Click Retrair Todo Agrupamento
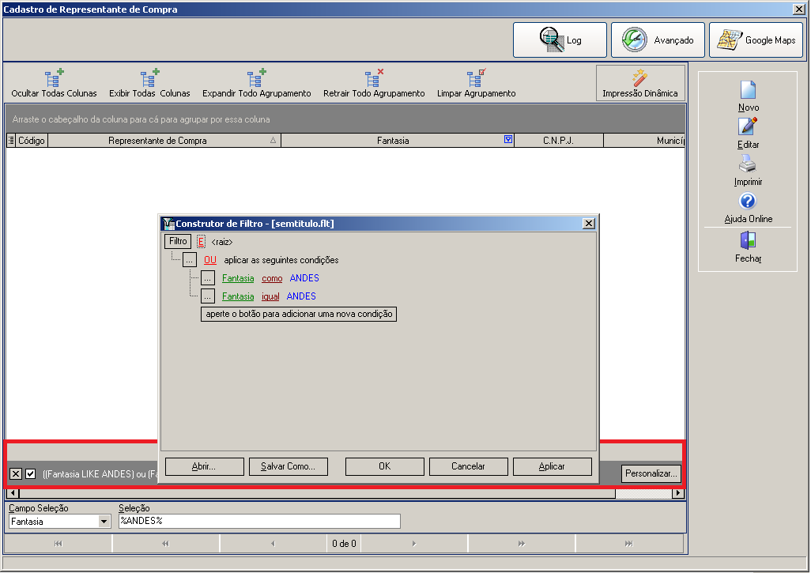Viewport: 811px width, 573px height. coord(374,84)
